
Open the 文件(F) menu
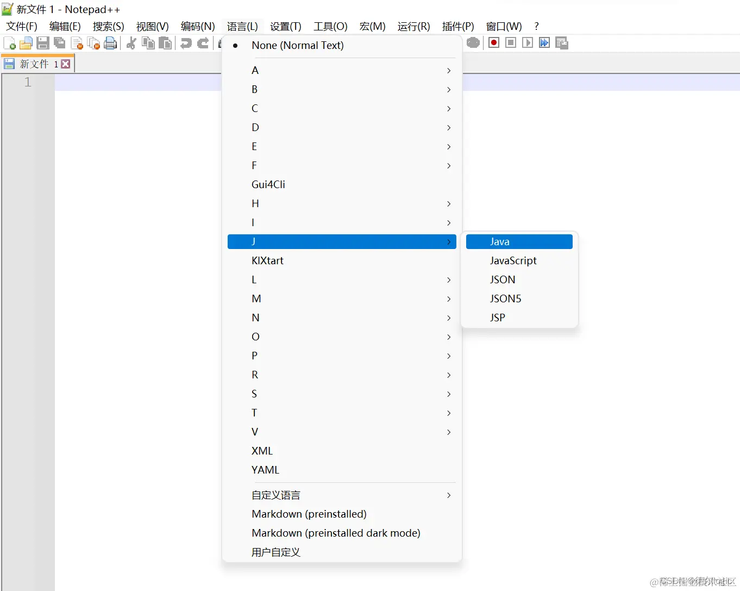tap(22, 26)
